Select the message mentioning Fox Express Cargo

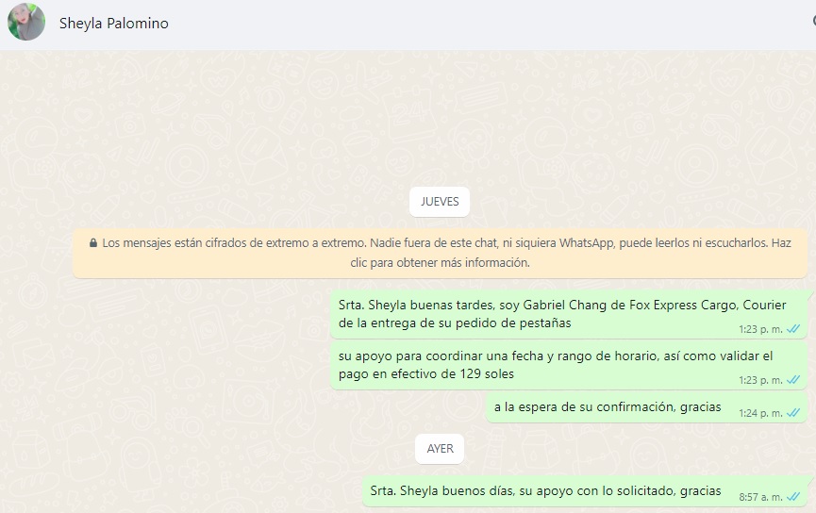[569, 314]
